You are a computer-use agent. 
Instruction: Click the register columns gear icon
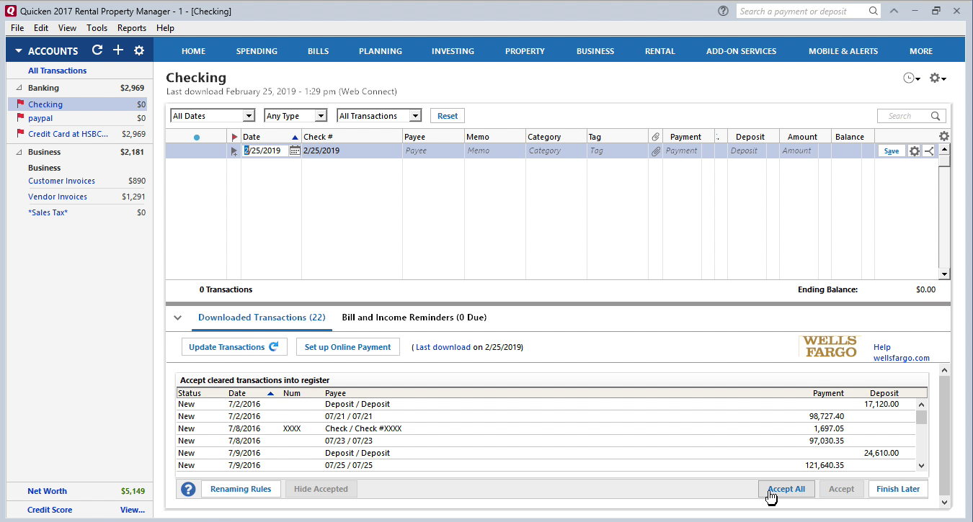point(944,136)
